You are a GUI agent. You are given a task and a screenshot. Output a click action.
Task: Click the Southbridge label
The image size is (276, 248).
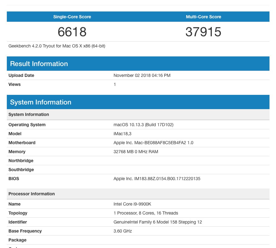tap(21, 170)
